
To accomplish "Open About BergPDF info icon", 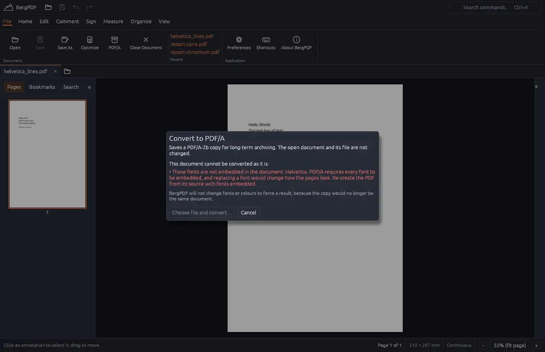I will pos(297,40).
